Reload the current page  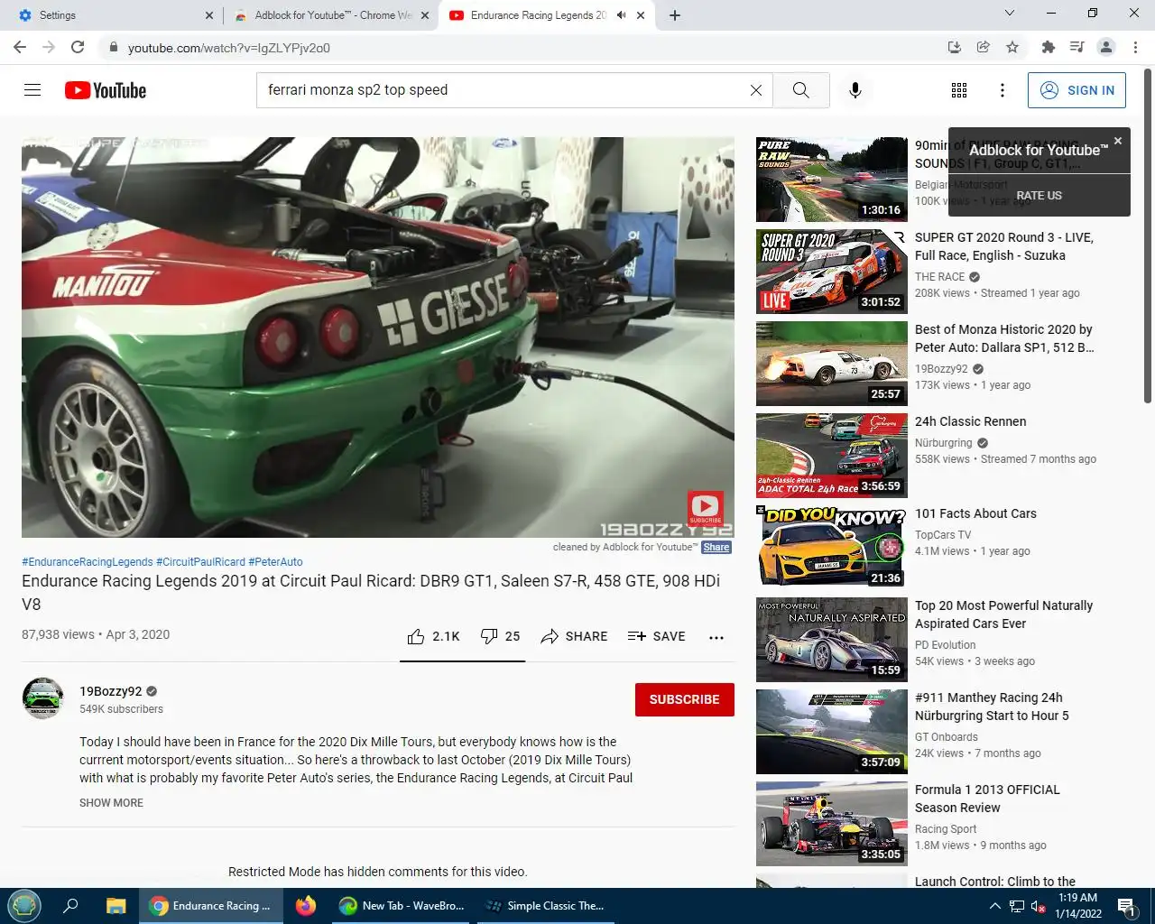click(78, 47)
